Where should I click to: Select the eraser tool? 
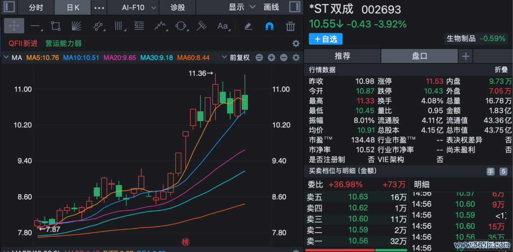pos(248,26)
